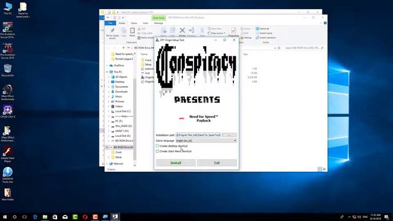Switch to View ribbon tab in Explorer
The width and height of the screenshot is (393, 221).
(x=146, y=23)
